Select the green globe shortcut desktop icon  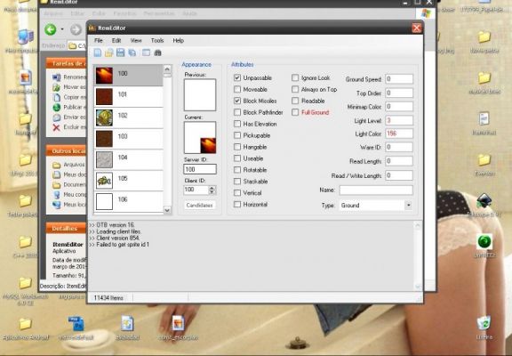click(484, 241)
